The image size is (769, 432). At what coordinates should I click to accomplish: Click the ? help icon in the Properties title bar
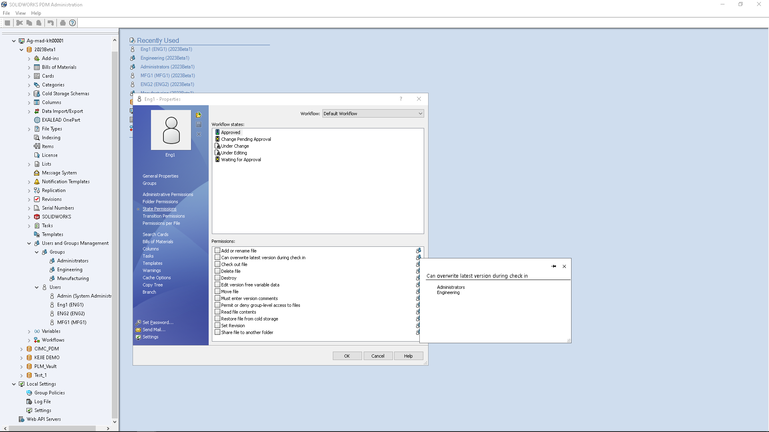click(x=401, y=99)
